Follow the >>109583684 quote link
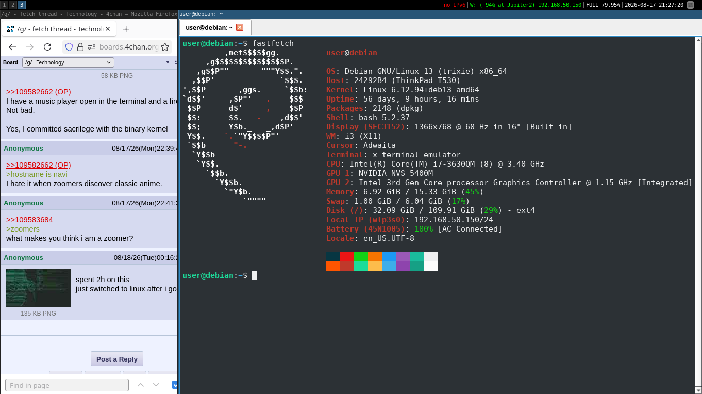This screenshot has height=394, width=702. tap(29, 220)
